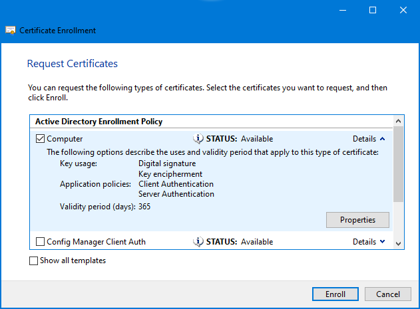Click the Server Authentication policy text

tap(176, 194)
